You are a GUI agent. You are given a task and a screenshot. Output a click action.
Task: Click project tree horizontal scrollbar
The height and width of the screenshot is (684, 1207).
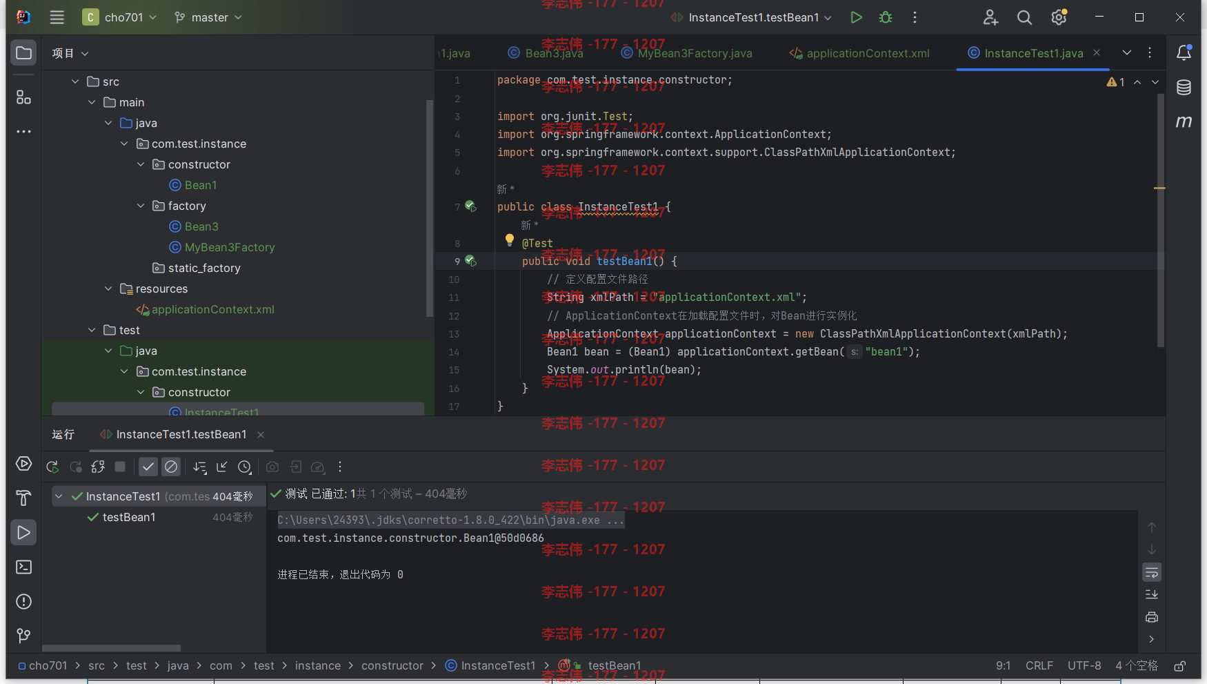pyautogui.click(x=111, y=648)
